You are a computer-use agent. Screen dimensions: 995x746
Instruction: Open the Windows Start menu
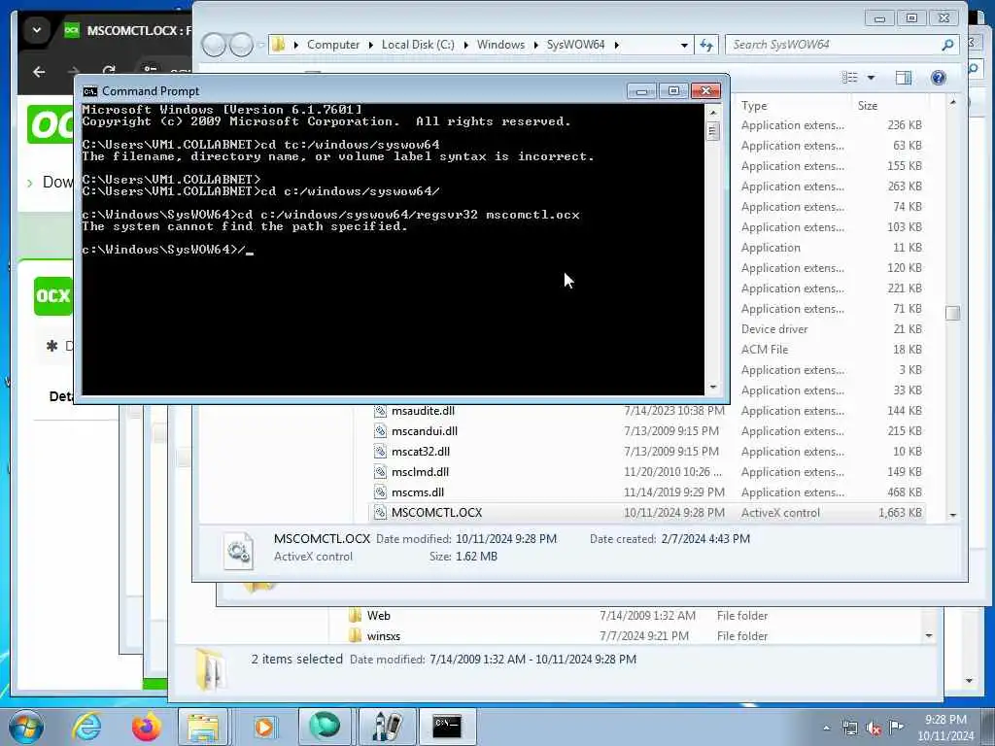click(25, 727)
